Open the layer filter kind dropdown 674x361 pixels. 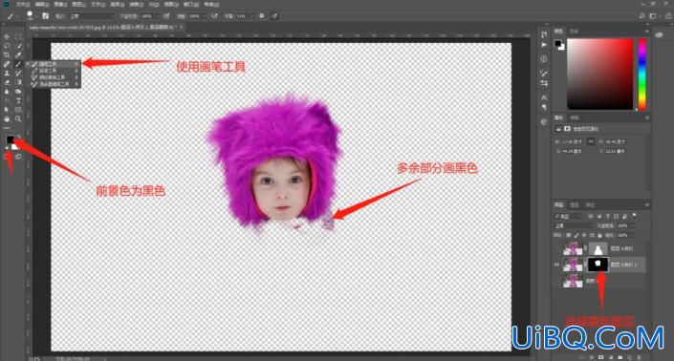(569, 216)
